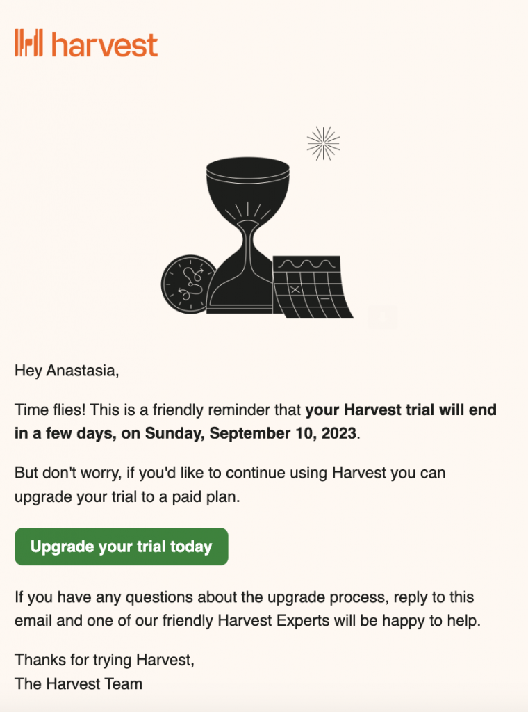This screenshot has height=712, width=528.
Task: Click the X mark on the calendar
Action: click(x=295, y=289)
